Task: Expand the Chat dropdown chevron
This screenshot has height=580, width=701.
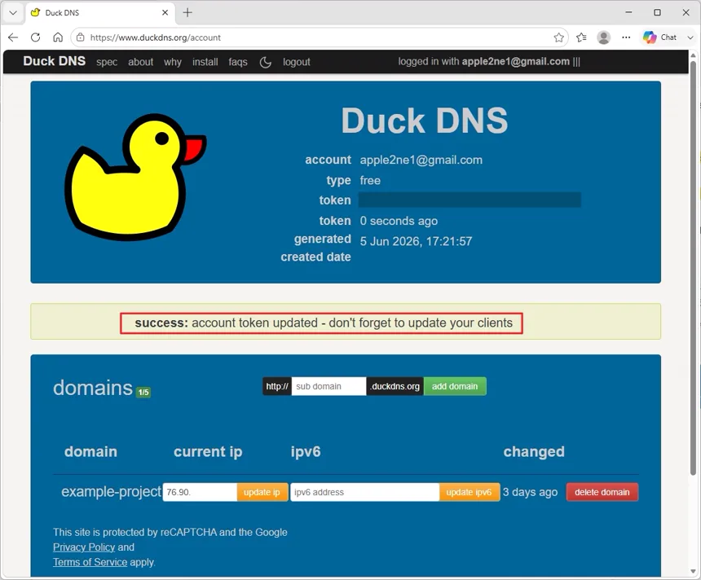Action: pyautogui.click(x=690, y=37)
